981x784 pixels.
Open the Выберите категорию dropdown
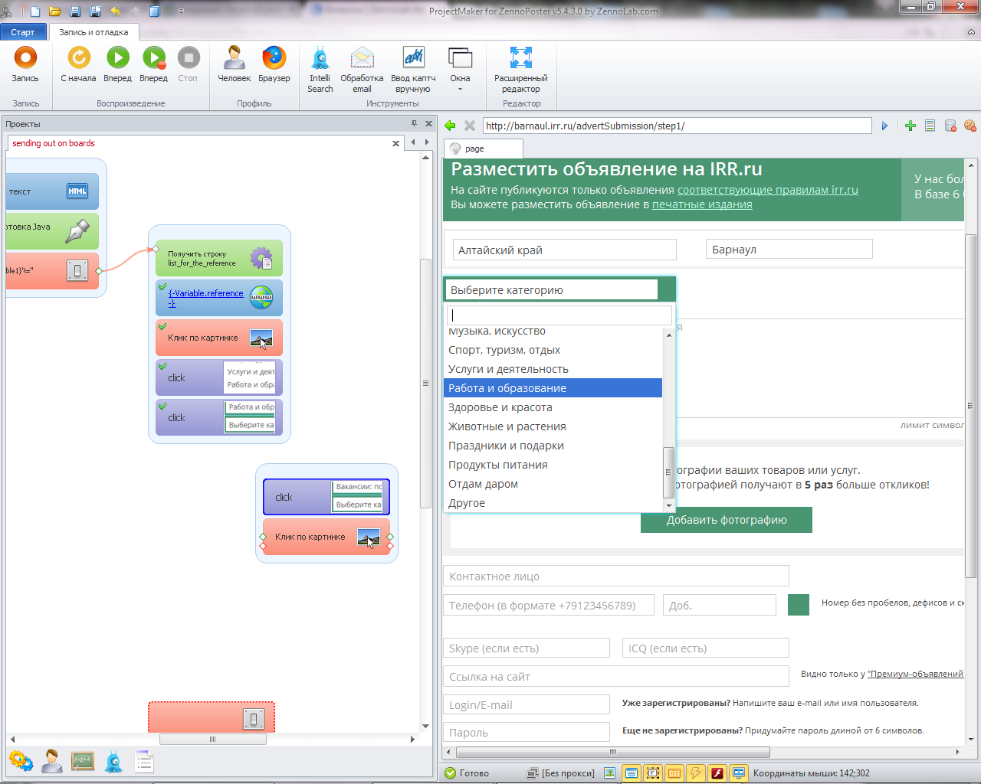click(551, 290)
